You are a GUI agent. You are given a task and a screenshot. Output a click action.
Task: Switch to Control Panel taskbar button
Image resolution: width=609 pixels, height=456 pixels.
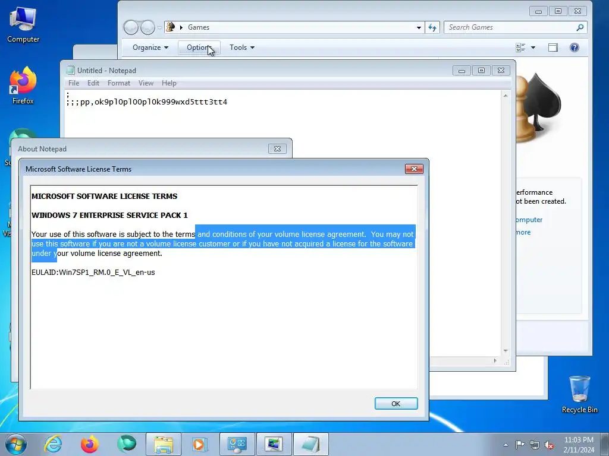[237, 444]
